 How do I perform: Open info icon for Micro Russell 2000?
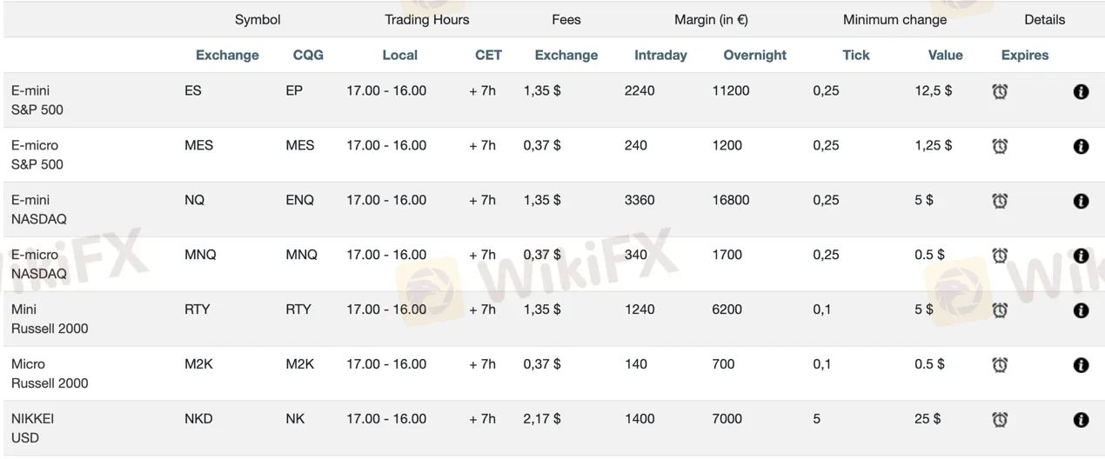tap(1081, 365)
